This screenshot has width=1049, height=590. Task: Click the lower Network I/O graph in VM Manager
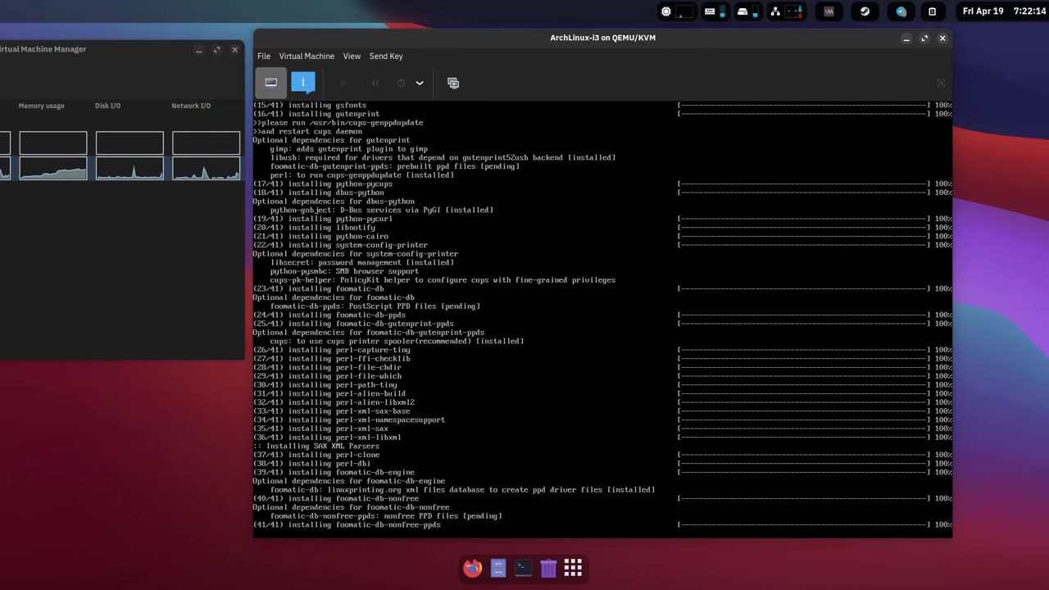(x=206, y=168)
